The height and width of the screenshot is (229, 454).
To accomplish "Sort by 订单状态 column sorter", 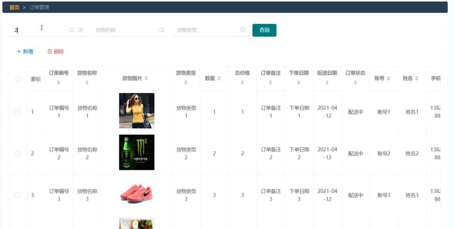I will pyautogui.click(x=355, y=83).
